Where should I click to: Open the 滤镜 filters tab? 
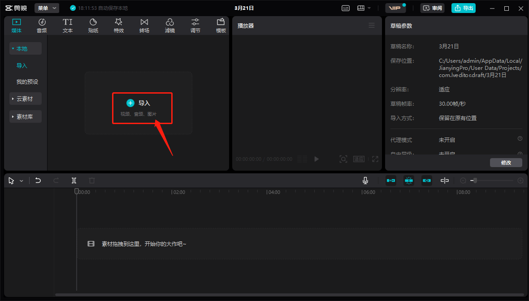click(170, 26)
